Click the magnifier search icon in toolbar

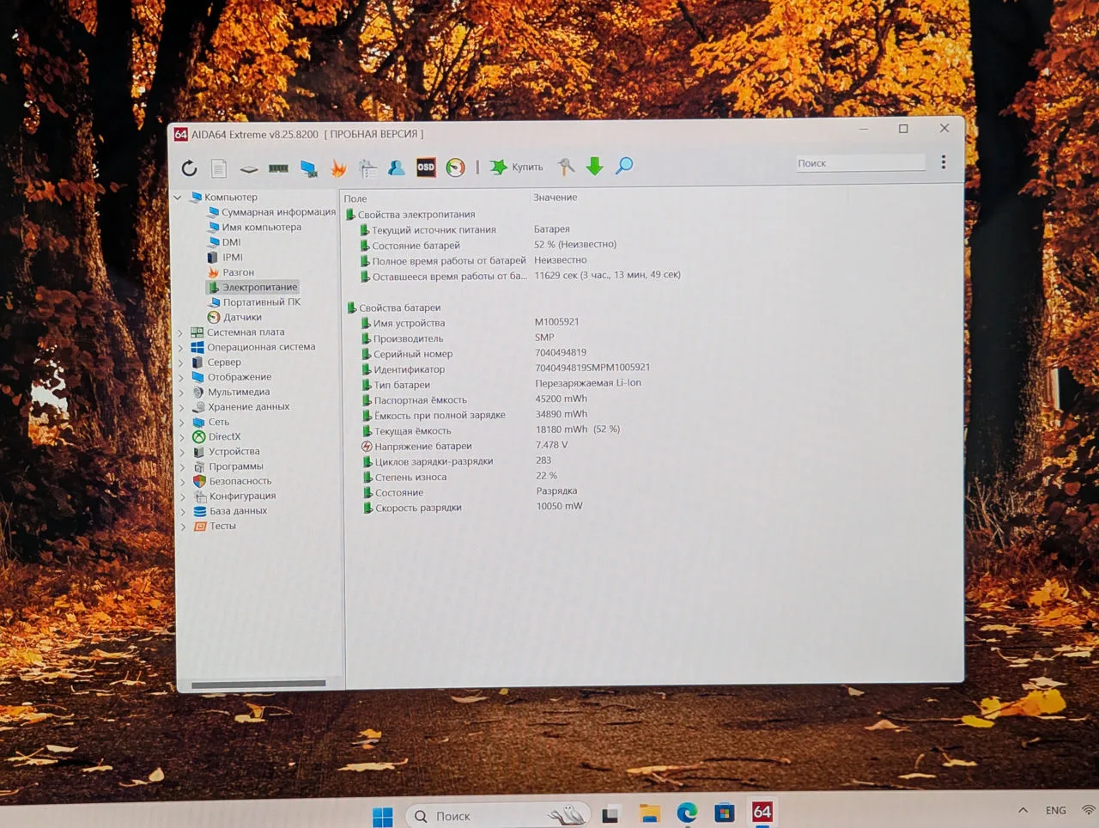click(624, 165)
